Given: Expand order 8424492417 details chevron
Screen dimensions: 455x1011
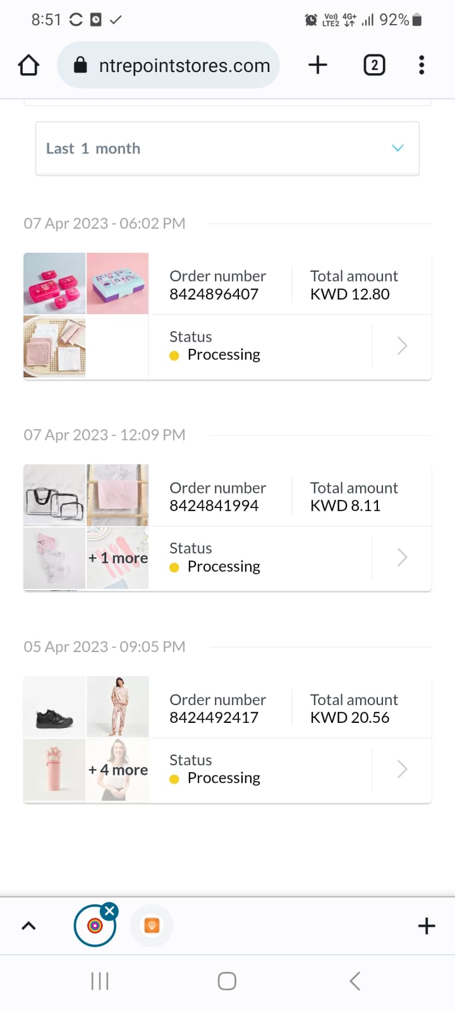Looking at the screenshot, I should point(402,769).
